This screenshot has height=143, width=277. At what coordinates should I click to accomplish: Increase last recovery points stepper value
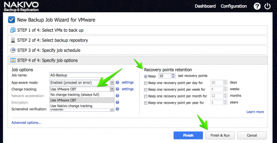point(173,74)
